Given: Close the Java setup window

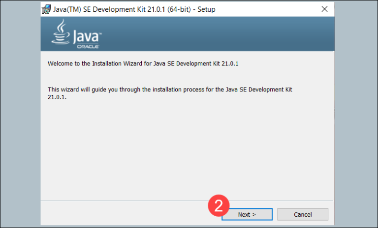Looking at the screenshot, I should point(324,9).
